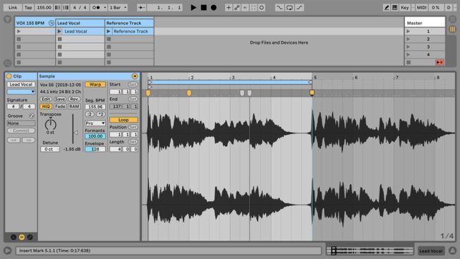Click the warp marker at bar 5
The image size is (460, 259).
312,93
